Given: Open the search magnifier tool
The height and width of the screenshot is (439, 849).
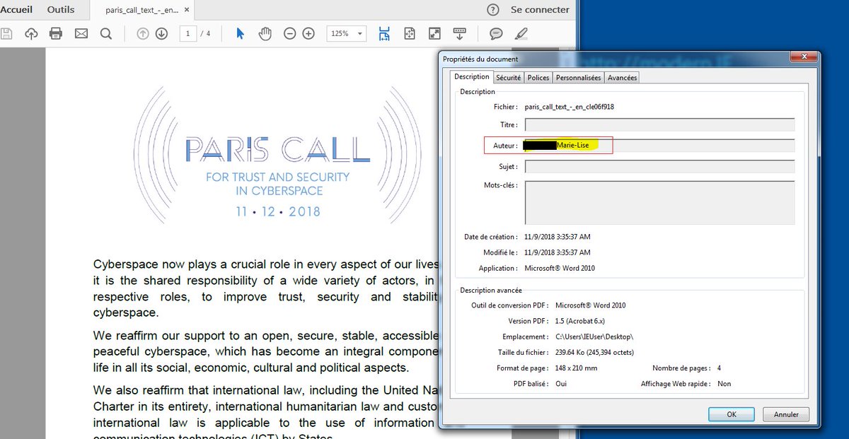Looking at the screenshot, I should coord(106,33).
